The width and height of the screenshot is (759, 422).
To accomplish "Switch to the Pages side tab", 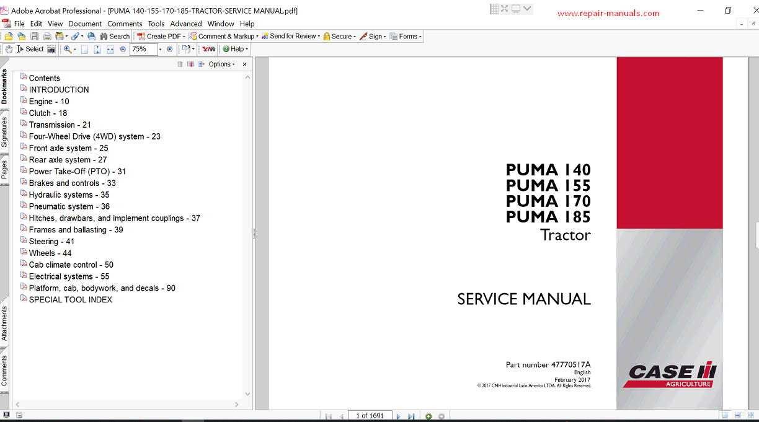I will 4,169.
